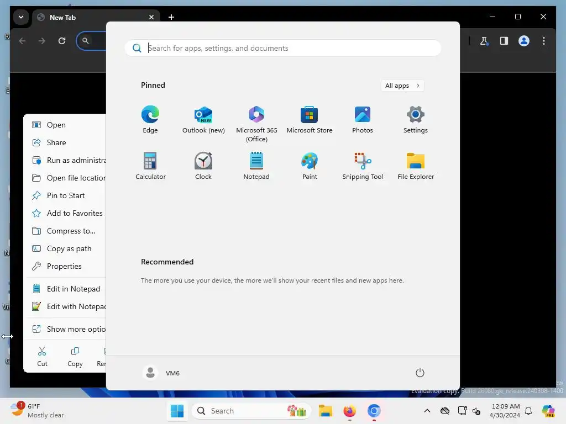The image size is (566, 424).
Task: Click the muted volume tray icon
Action: pyautogui.click(x=476, y=411)
